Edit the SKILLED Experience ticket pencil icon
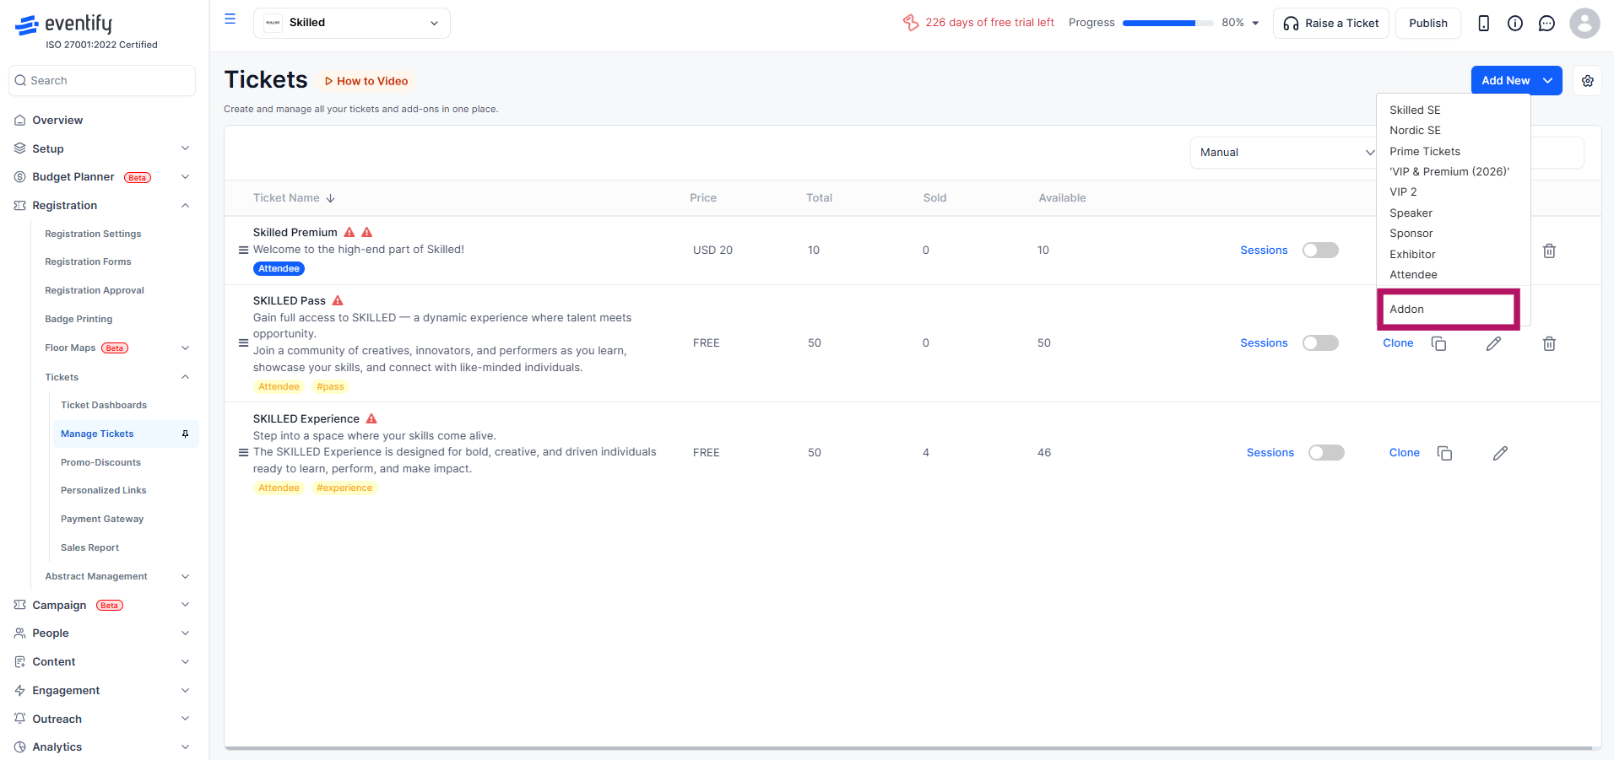The height and width of the screenshot is (760, 1614). (x=1500, y=453)
